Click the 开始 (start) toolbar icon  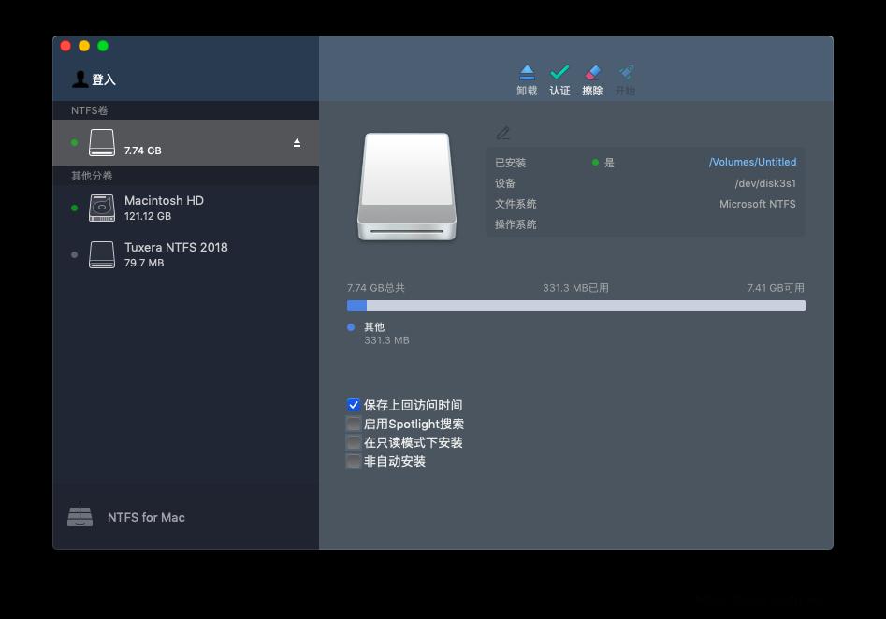coord(625,79)
